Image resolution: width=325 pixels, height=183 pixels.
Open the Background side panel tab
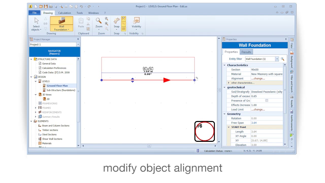292,59
